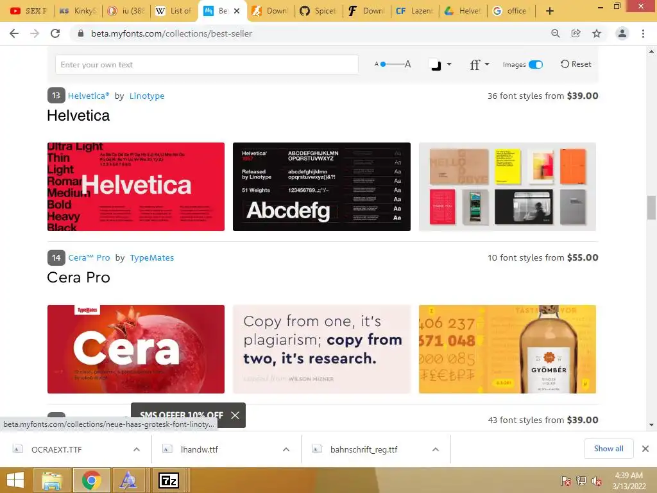Click the network tray icon

click(581, 481)
